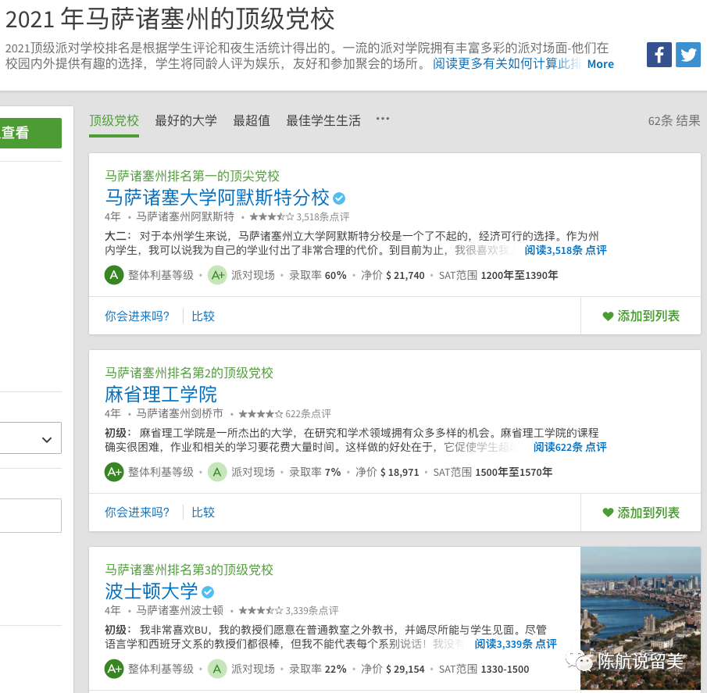
Task: Open the 麻省理工学院 school title link
Action: [x=161, y=394]
